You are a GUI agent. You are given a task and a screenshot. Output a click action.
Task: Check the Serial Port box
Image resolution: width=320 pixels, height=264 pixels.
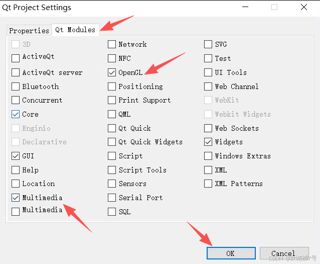point(112,198)
